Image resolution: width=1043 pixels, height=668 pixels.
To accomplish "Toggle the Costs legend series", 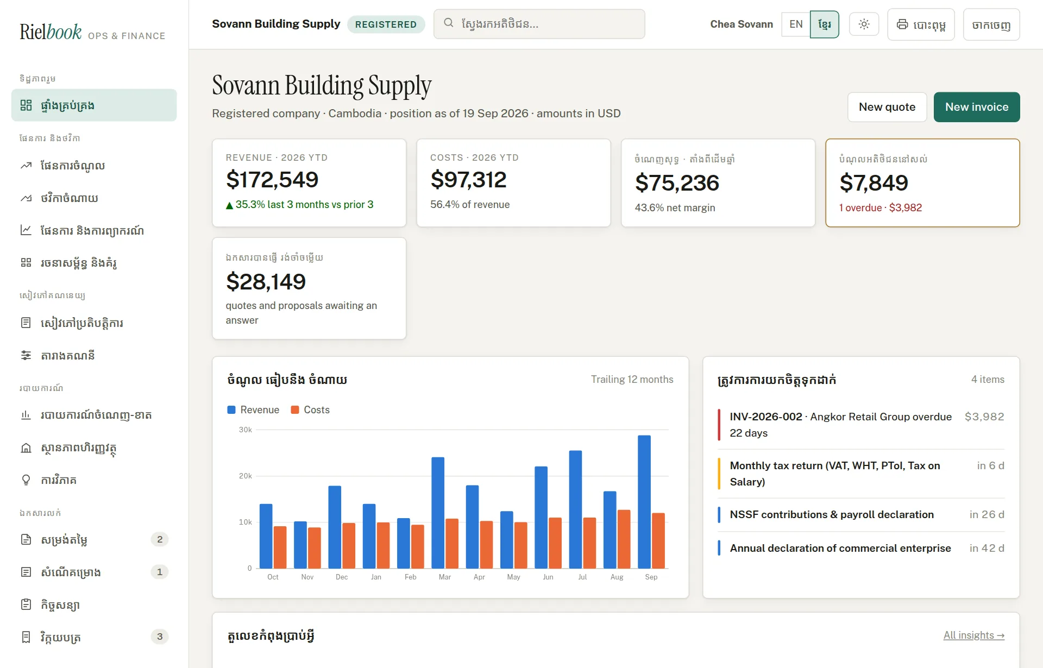I will 310,410.
